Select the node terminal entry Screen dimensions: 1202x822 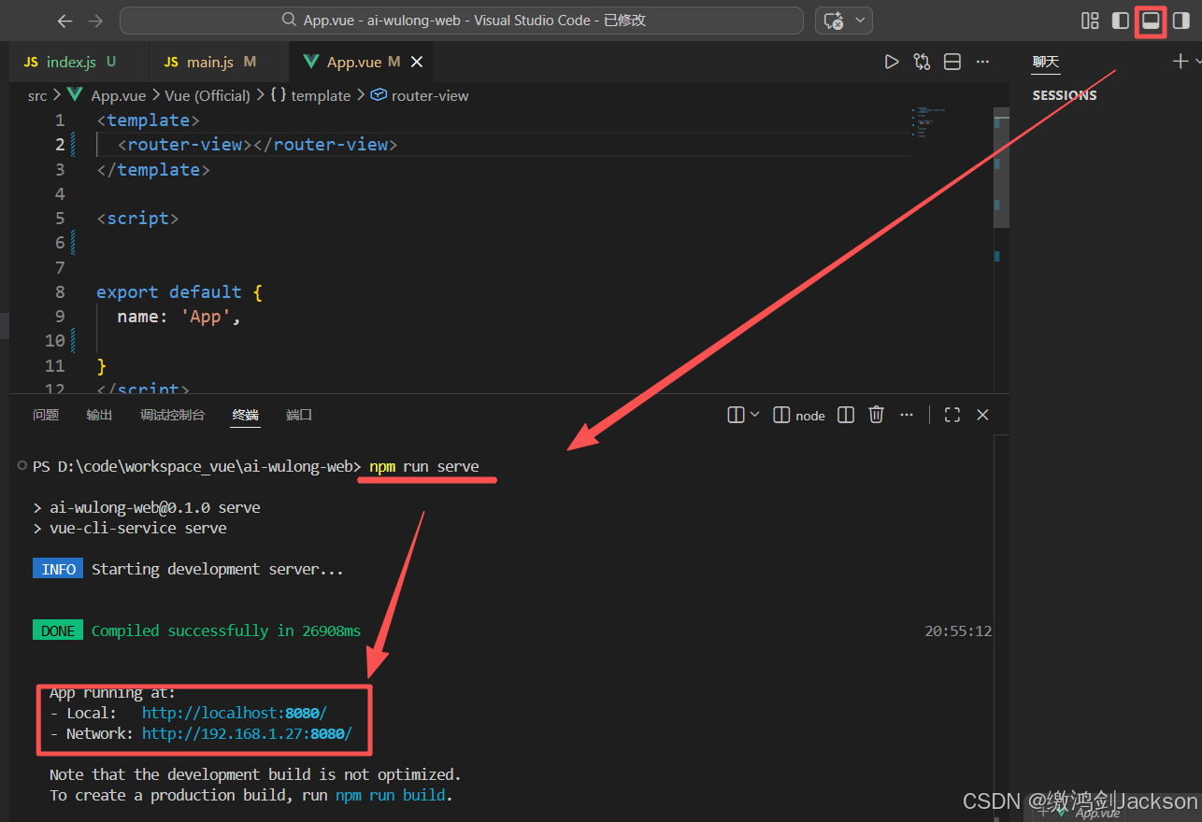coord(800,415)
